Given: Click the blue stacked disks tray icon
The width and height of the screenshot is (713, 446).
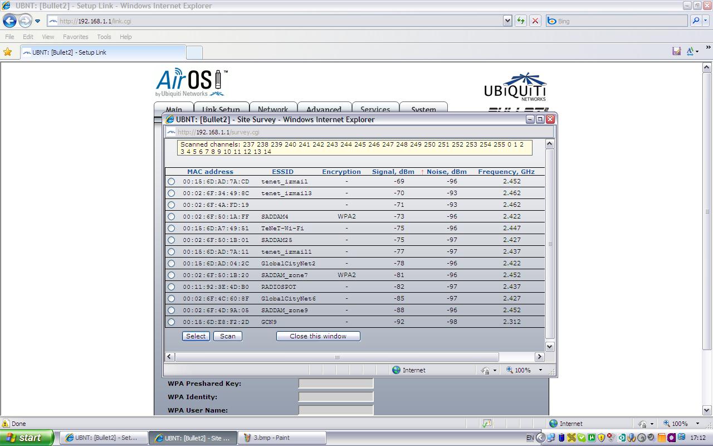Looking at the screenshot, I should coord(682,438).
